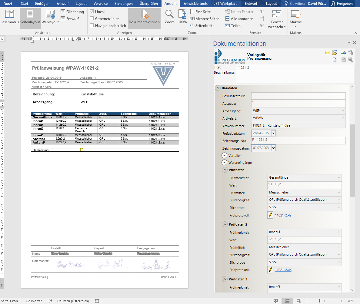Viewport: 360px width, 304px height.
Task: Open the JET Workplace tab
Action: (x=226, y=3)
